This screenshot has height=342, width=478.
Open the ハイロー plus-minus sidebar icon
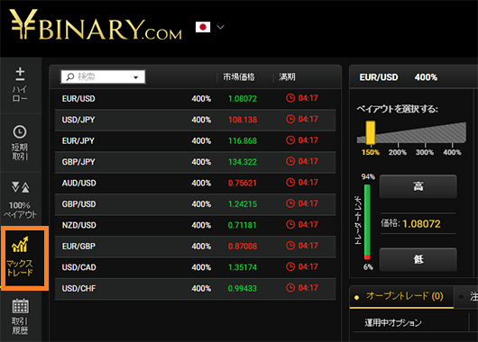(x=20, y=74)
